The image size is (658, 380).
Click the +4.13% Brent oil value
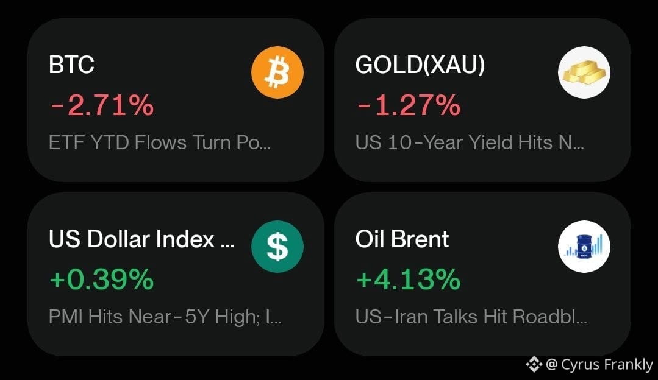click(x=409, y=280)
